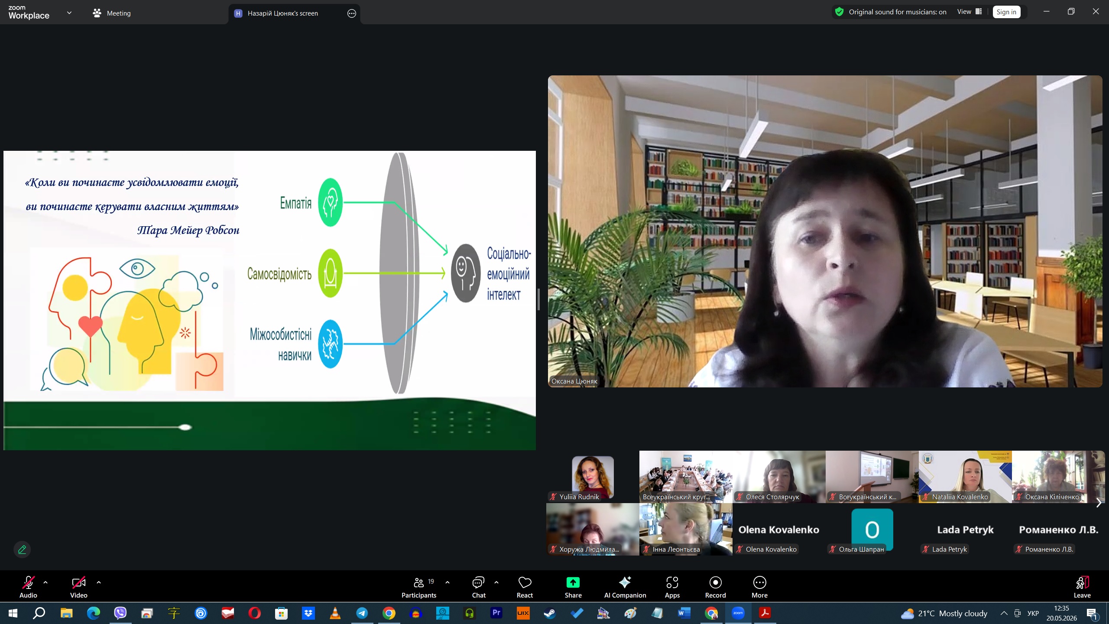Image resolution: width=1109 pixels, height=624 pixels.
Task: Open the More options menu
Action: pyautogui.click(x=760, y=587)
